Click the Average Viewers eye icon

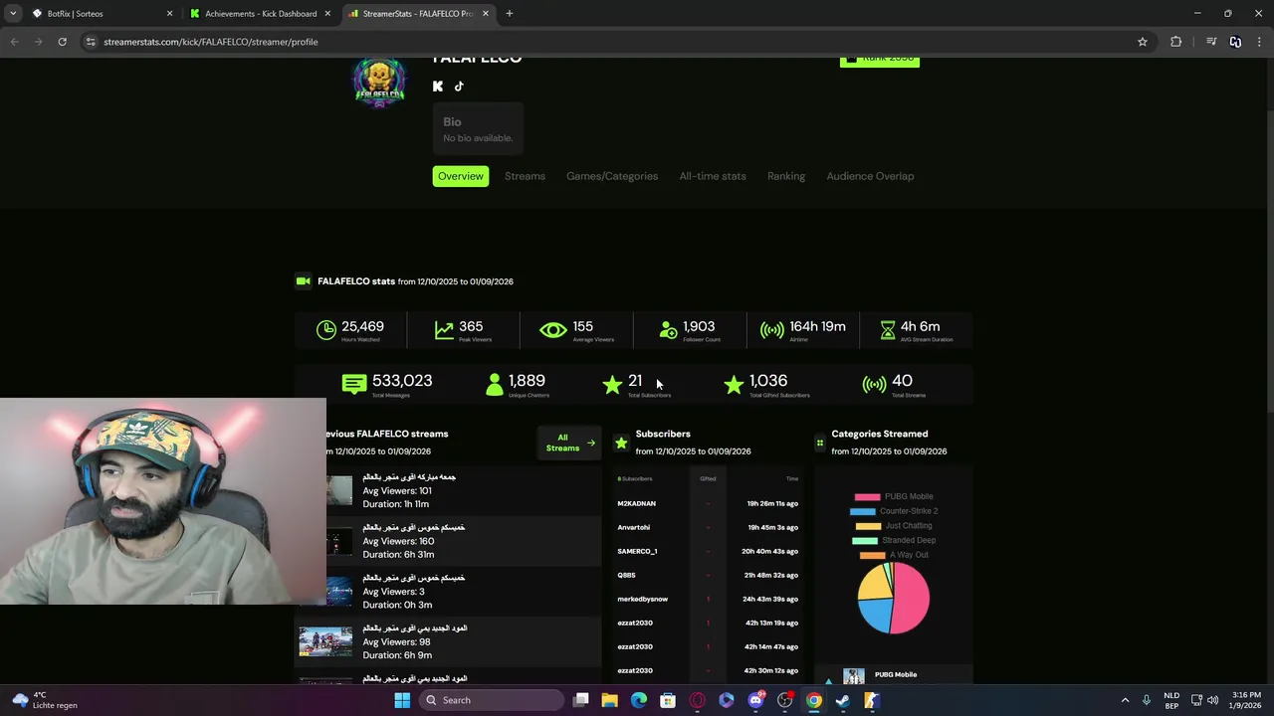(x=553, y=330)
